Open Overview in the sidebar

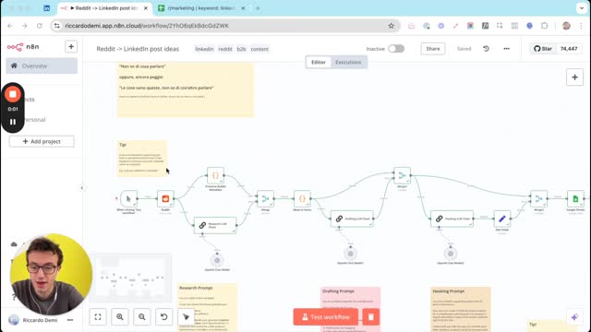click(x=42, y=65)
